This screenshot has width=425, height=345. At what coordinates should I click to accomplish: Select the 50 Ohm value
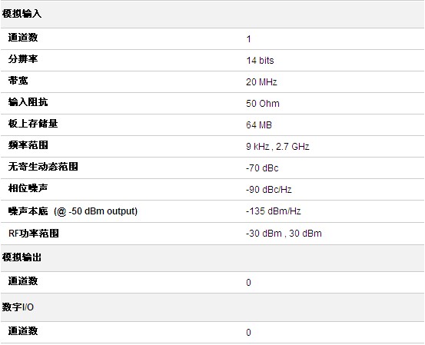262,104
